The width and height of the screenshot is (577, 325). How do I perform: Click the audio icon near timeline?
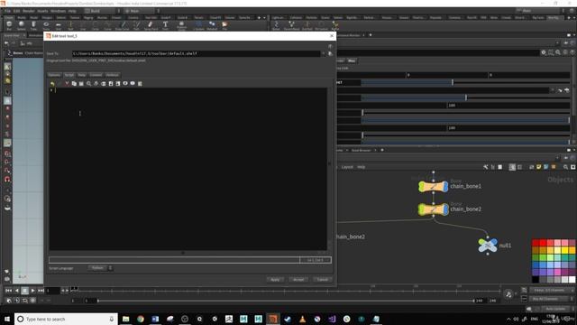coord(508,294)
